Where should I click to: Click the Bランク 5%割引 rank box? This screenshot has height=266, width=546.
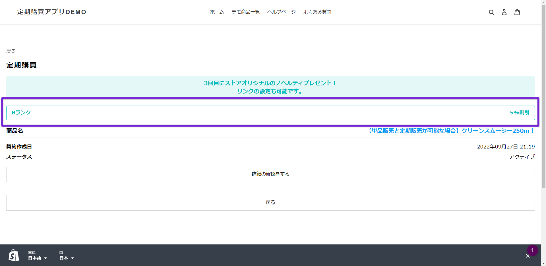270,113
